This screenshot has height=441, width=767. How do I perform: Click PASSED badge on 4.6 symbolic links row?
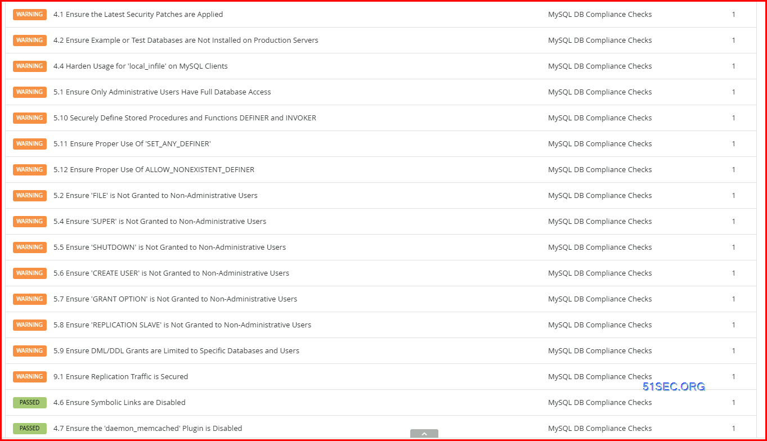30,403
